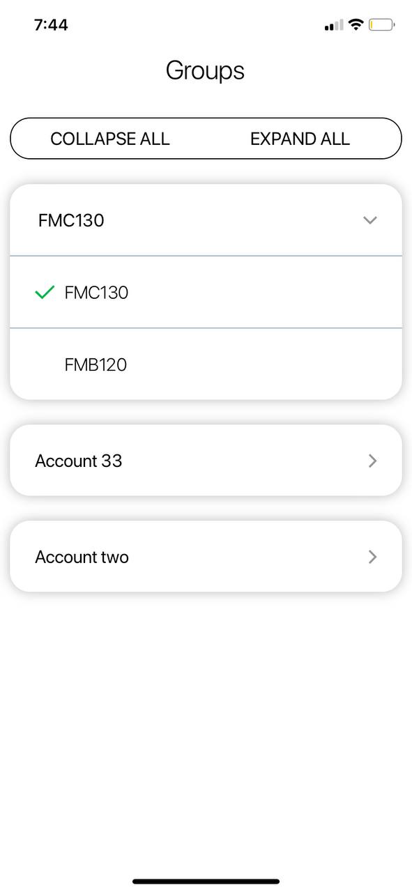Viewport: 412px width, 892px height.
Task: Tap the Groups page title
Action: coord(205,70)
